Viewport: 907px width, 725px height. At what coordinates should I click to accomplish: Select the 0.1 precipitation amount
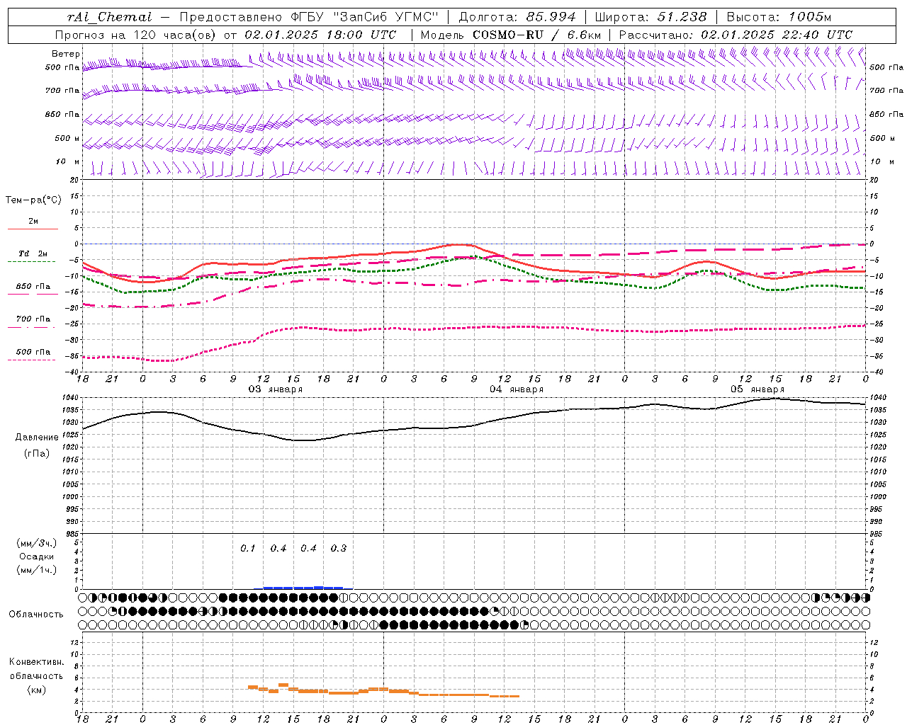[x=247, y=548]
